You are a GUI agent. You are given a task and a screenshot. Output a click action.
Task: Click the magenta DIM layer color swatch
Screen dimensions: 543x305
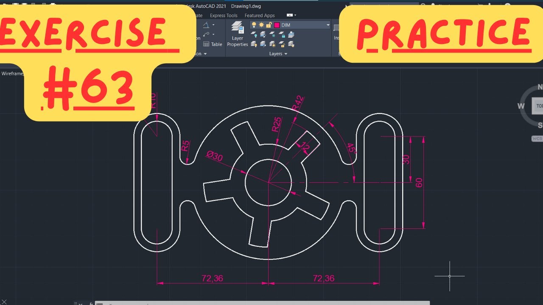point(277,25)
